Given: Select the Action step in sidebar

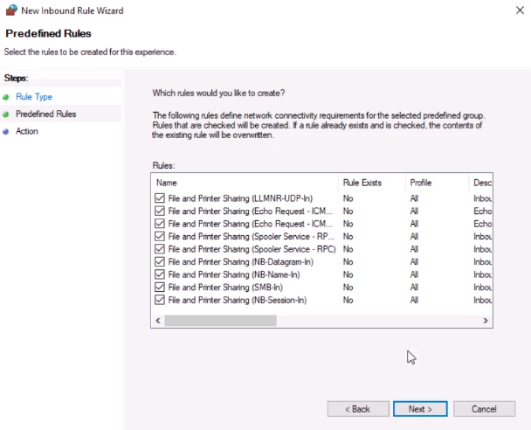Looking at the screenshot, I should (x=27, y=131).
